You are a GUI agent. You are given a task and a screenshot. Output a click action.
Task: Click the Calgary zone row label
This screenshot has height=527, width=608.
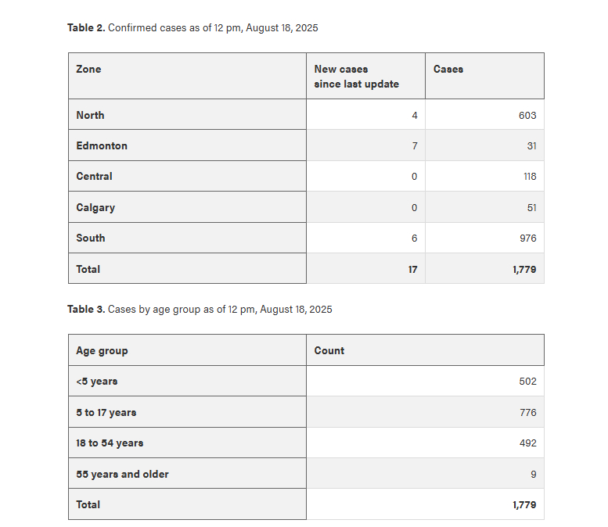[95, 207]
